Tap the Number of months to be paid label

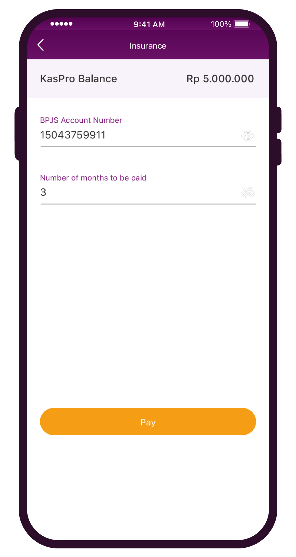tap(93, 178)
